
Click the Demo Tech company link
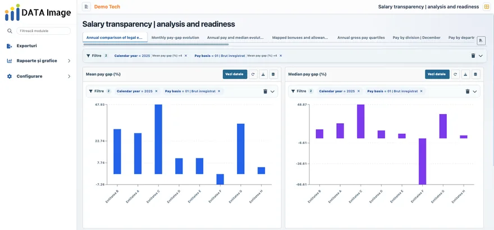point(107,7)
